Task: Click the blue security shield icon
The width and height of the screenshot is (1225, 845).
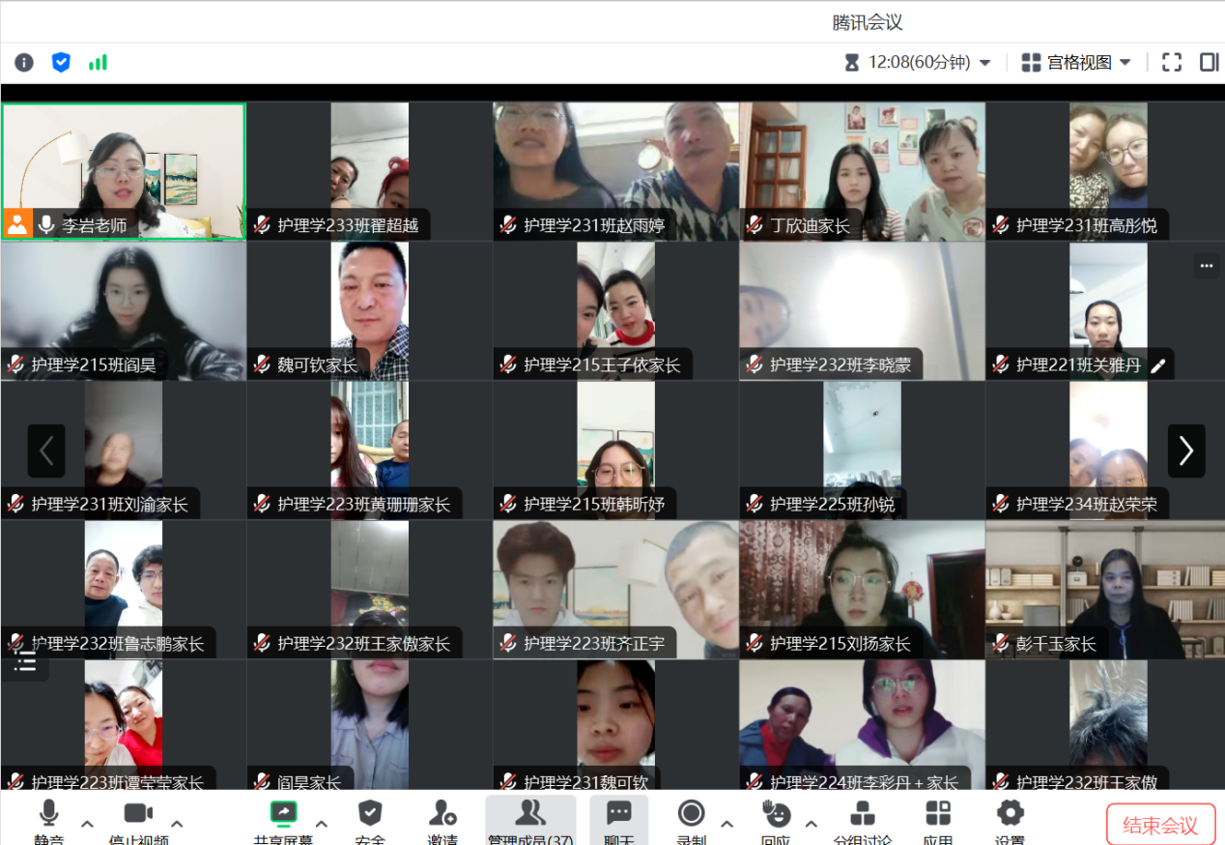Action: (x=61, y=63)
